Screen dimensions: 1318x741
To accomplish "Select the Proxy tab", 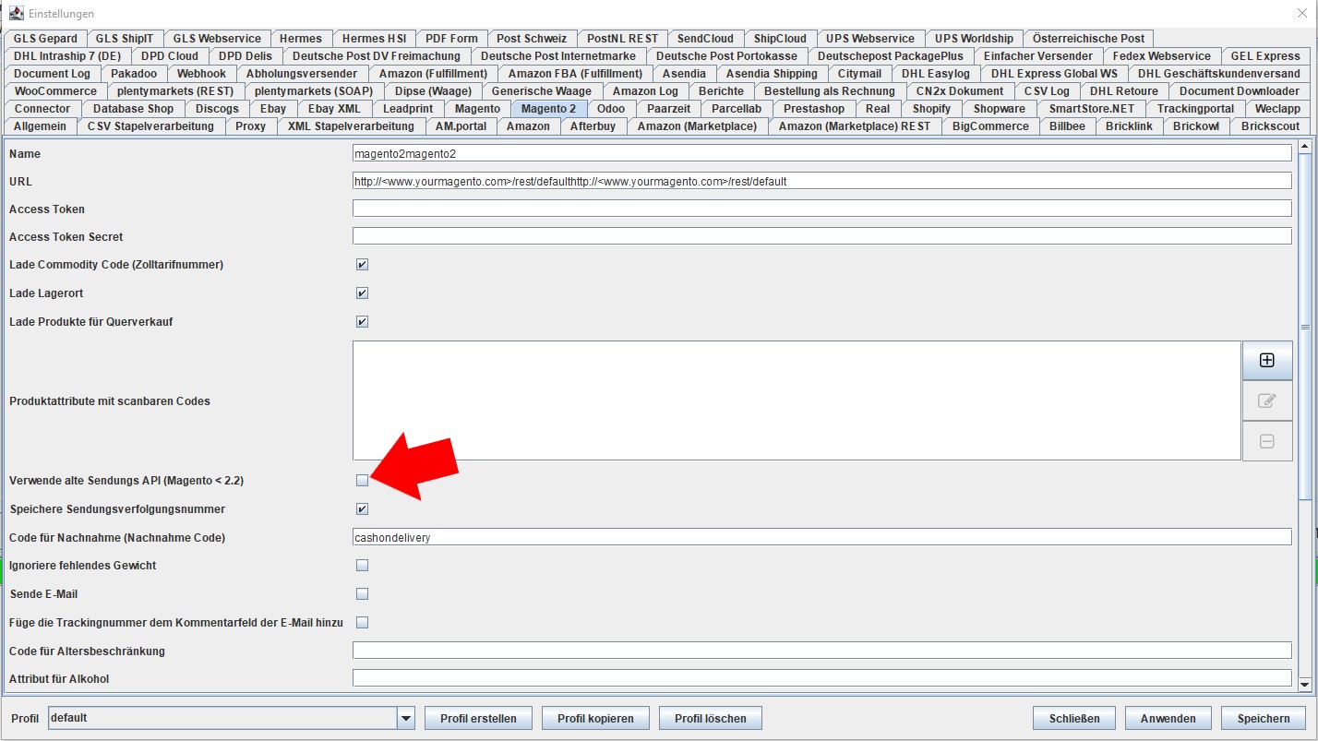I will (251, 126).
